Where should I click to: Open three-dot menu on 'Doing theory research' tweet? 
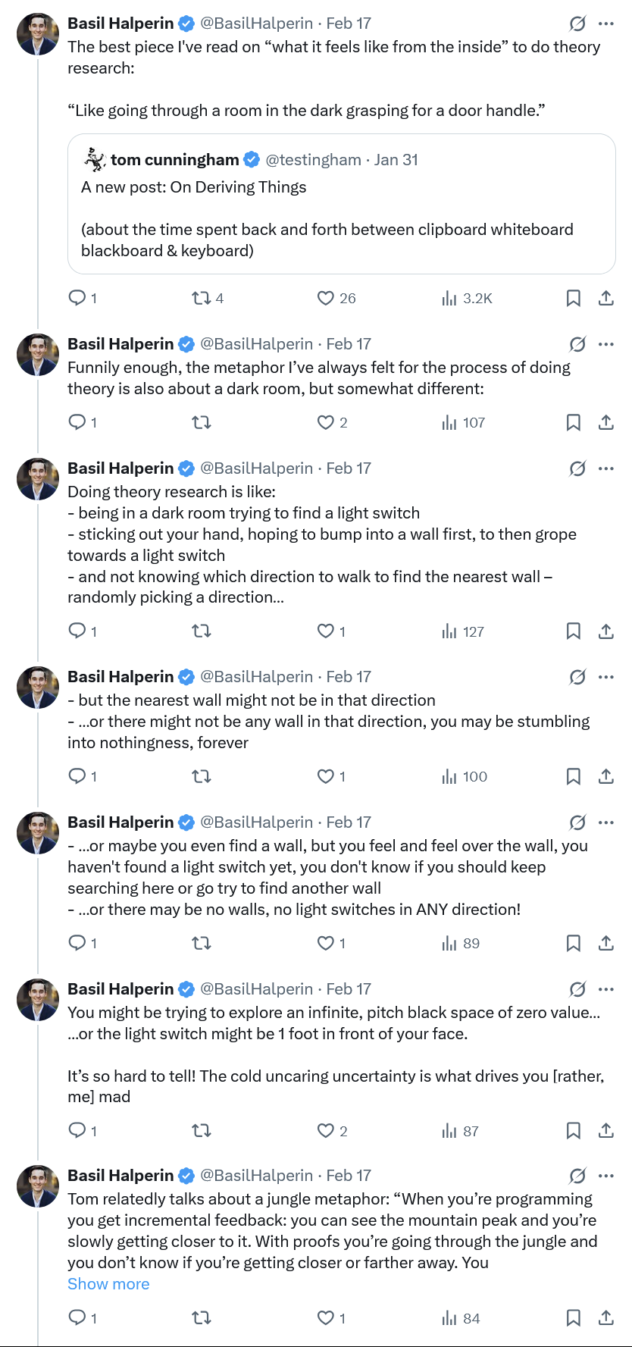pos(606,468)
